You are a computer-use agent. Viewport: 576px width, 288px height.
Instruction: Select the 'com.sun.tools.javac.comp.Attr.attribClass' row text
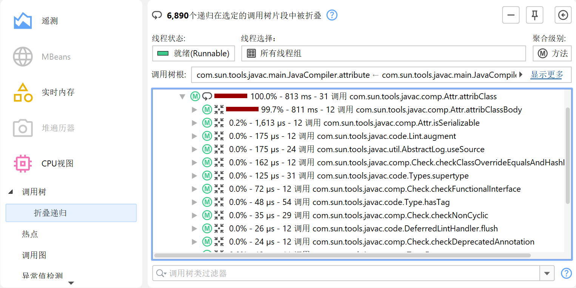click(423, 96)
